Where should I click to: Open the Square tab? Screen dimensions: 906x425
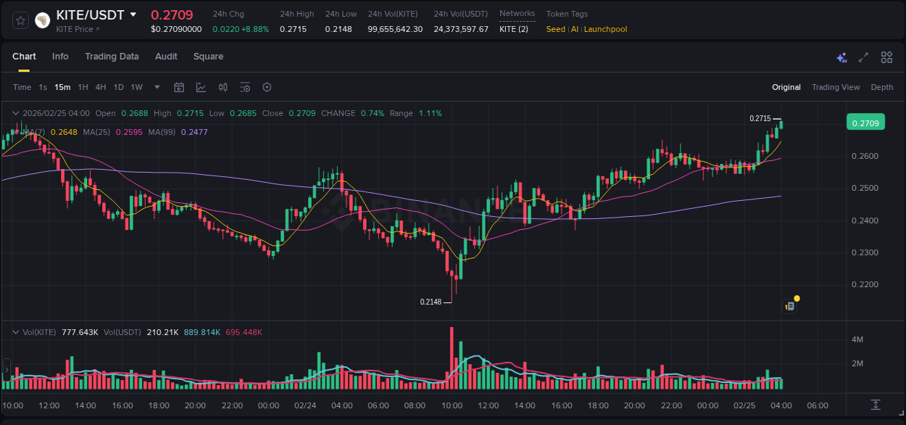[208, 57]
